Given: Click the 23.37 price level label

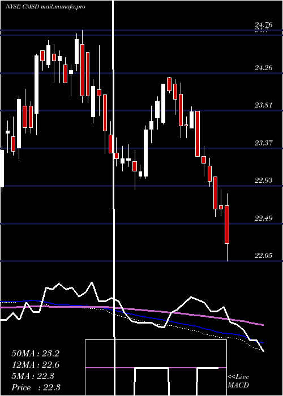Looking at the screenshot, I should click(x=264, y=143).
